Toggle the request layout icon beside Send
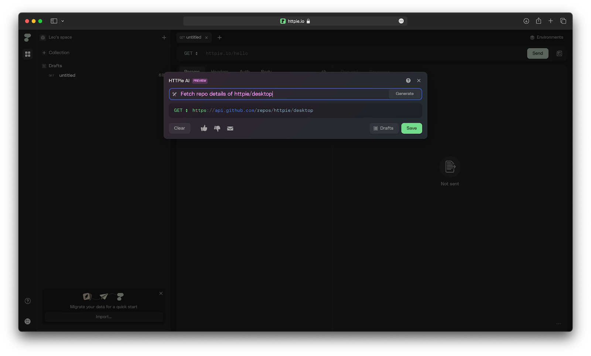The height and width of the screenshot is (356, 591). [x=559, y=53]
